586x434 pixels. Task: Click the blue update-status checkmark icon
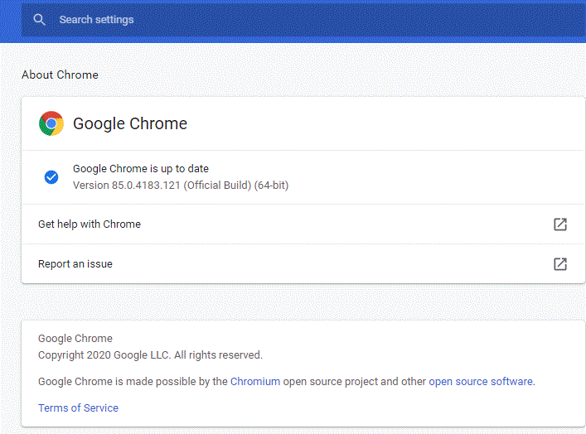pyautogui.click(x=51, y=177)
